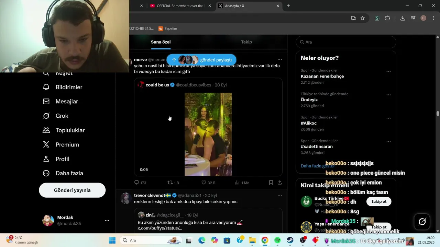
Task: Switch to Sana özel tab
Action: click(x=161, y=42)
